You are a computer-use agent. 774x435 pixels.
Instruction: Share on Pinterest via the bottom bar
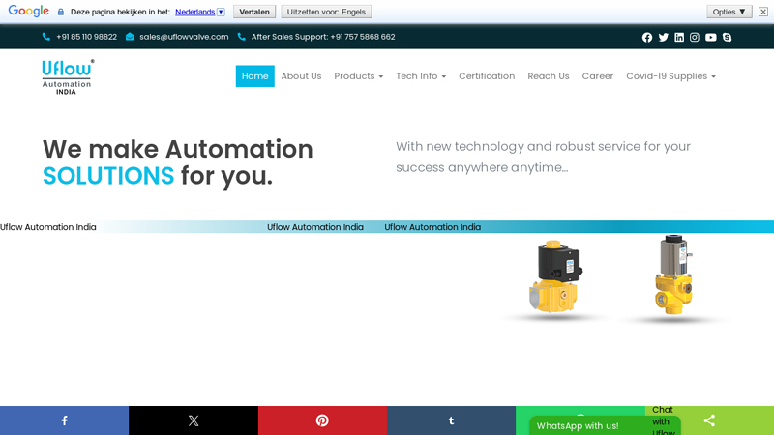322,420
